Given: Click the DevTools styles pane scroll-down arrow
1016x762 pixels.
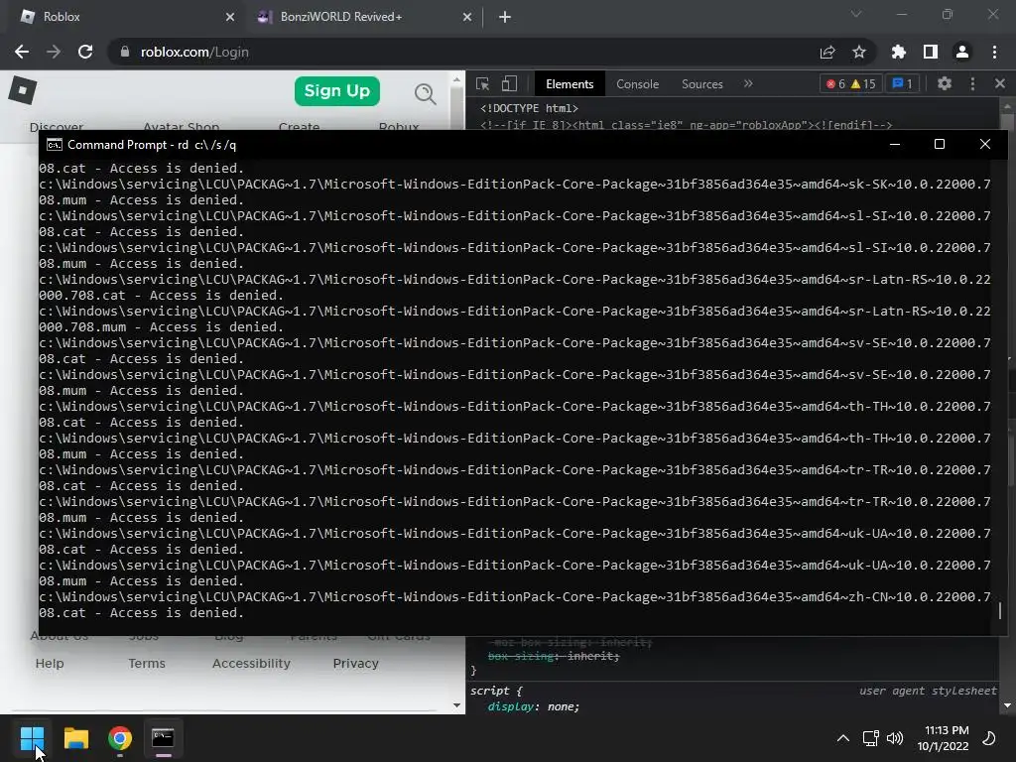Looking at the screenshot, I should coord(1007,705).
